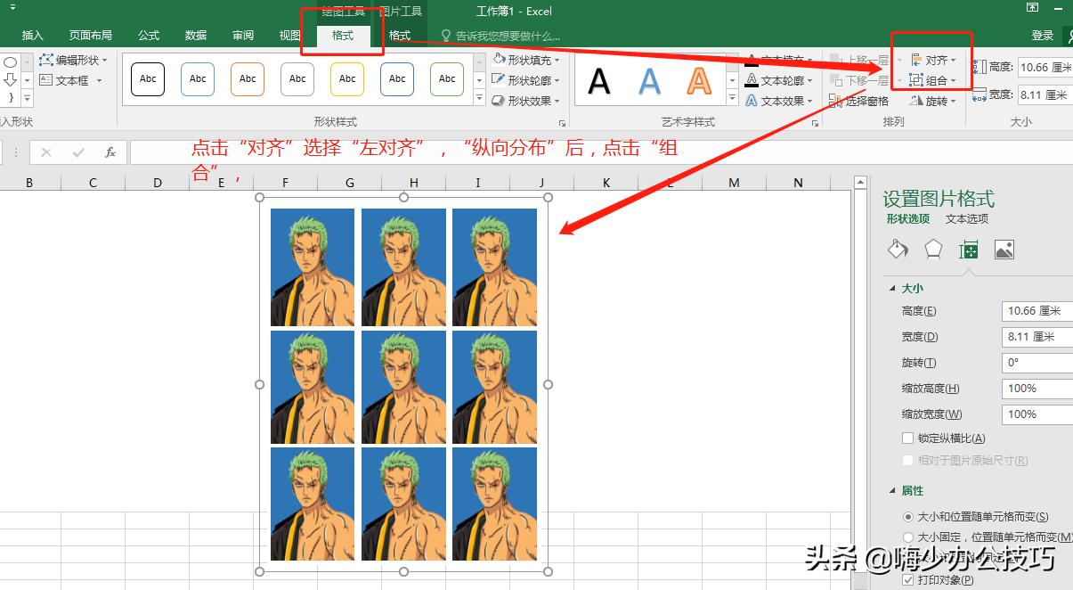Click the pane 旋转 rotation field
The width and height of the screenshot is (1073, 590).
(x=1036, y=363)
